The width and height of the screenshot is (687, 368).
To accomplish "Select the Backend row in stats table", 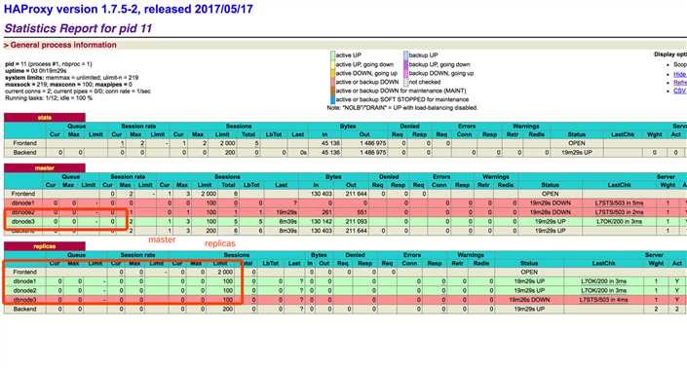I will [x=345, y=152].
